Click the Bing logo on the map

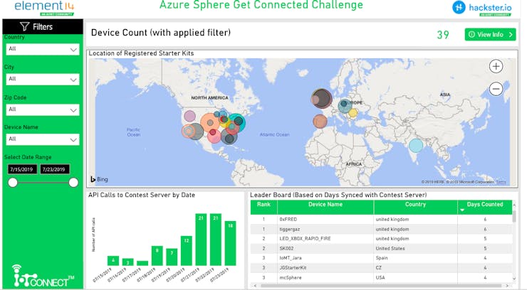point(99,179)
